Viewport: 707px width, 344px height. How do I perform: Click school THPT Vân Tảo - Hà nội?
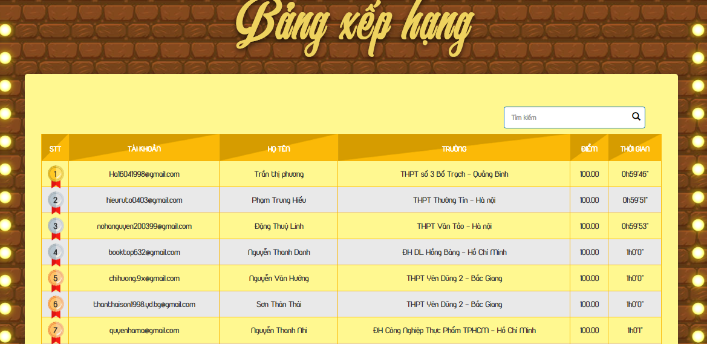click(454, 226)
